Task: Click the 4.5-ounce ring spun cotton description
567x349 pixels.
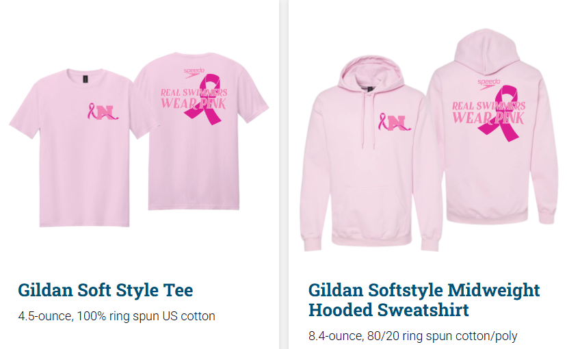Action: (x=116, y=316)
